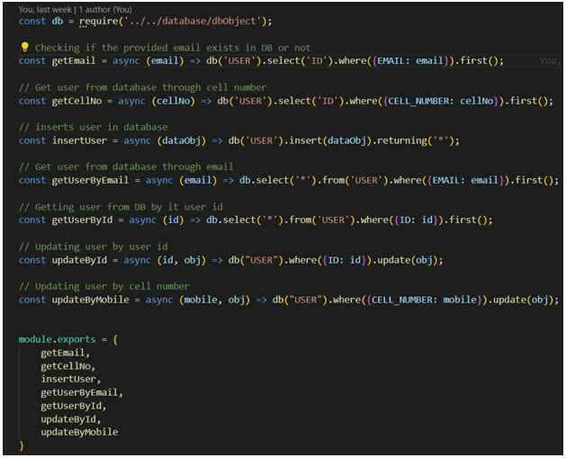Screen dimensions: 566x458
Task: Click the '../../database/dbObject' require path string
Action: (193, 21)
